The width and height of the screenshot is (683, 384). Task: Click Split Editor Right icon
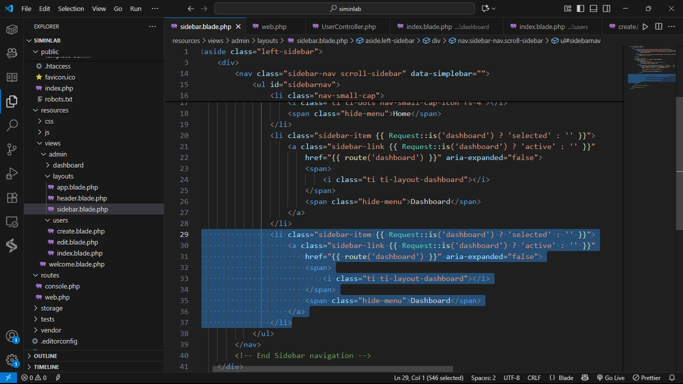(658, 26)
